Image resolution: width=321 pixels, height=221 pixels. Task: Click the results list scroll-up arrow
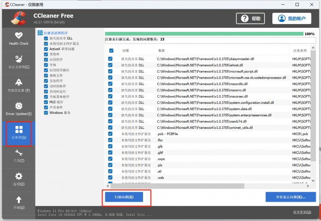(x=313, y=47)
